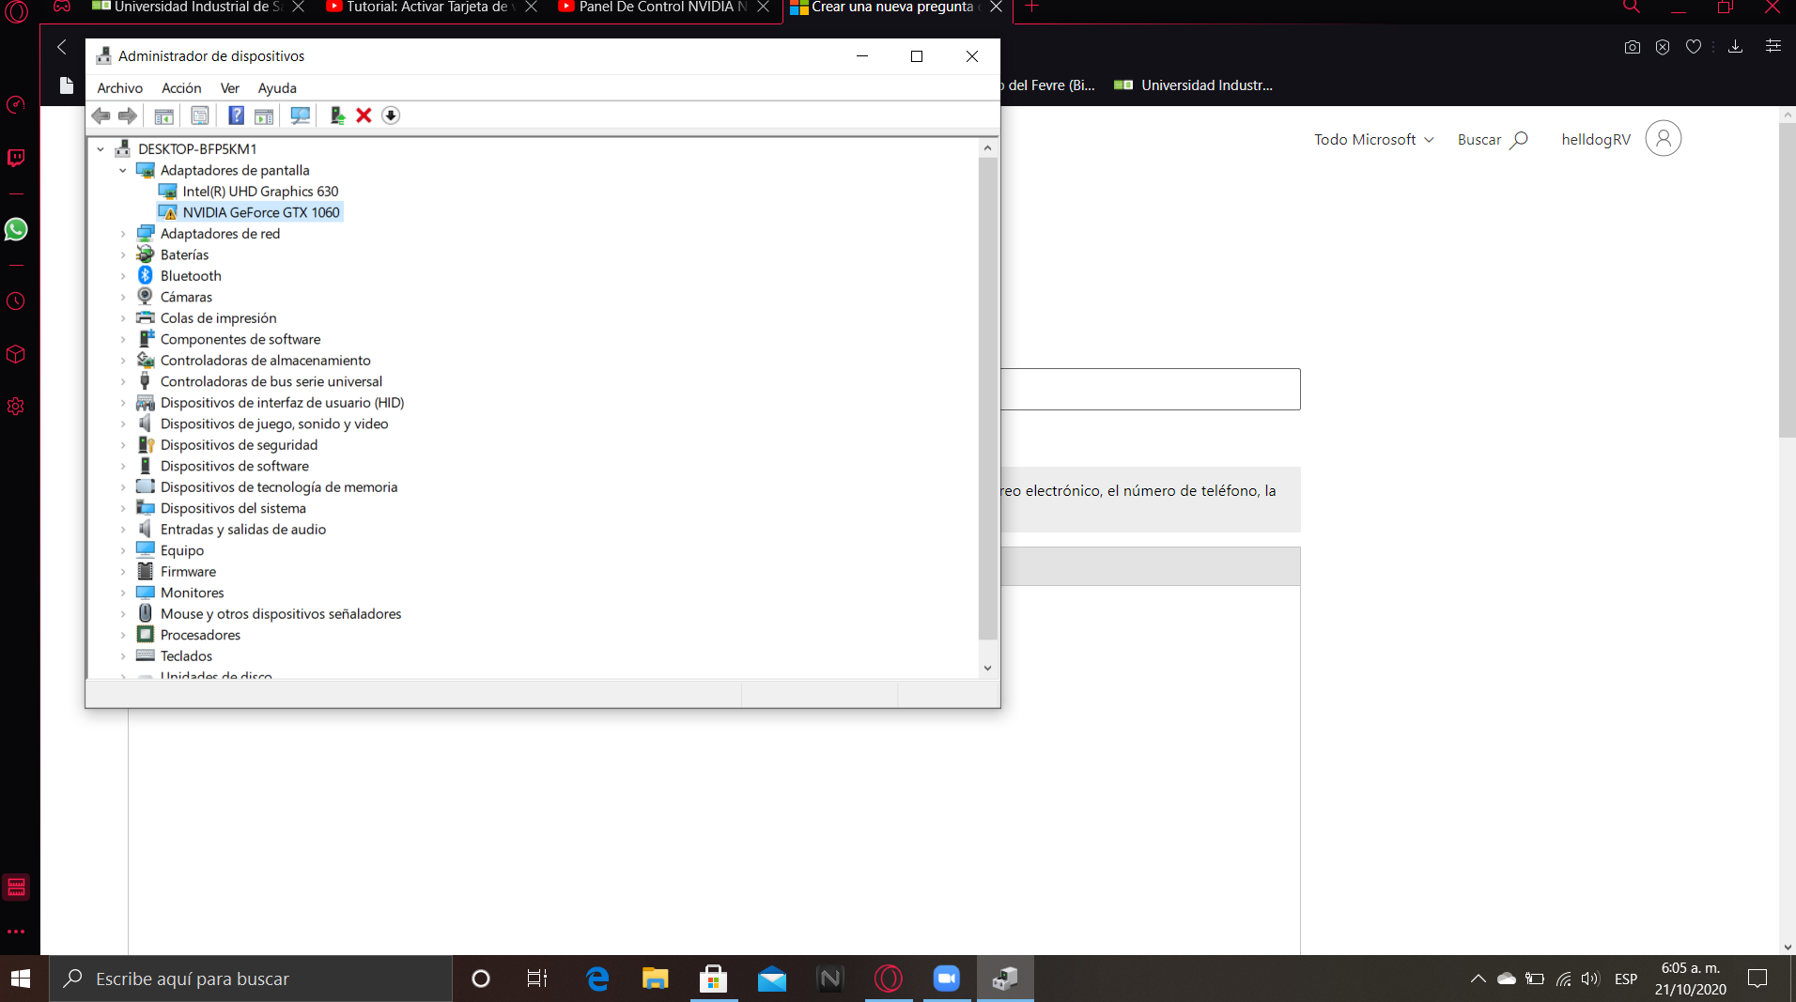Viewport: 1796px width, 1002px height.
Task: Open Opera sidebar settings gear
Action: pos(16,407)
